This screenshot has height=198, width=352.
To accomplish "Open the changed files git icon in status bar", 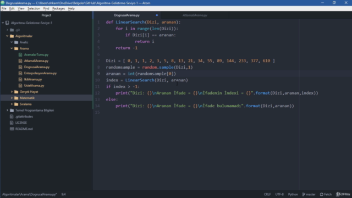I will (x=338, y=194).
